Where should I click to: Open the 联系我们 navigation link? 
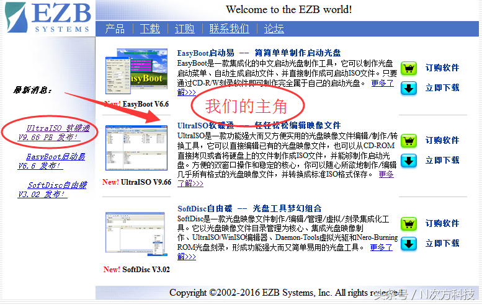point(229,29)
